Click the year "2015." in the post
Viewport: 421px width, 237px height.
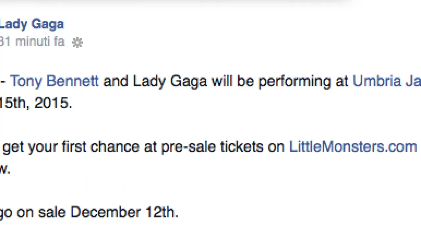click(x=53, y=103)
